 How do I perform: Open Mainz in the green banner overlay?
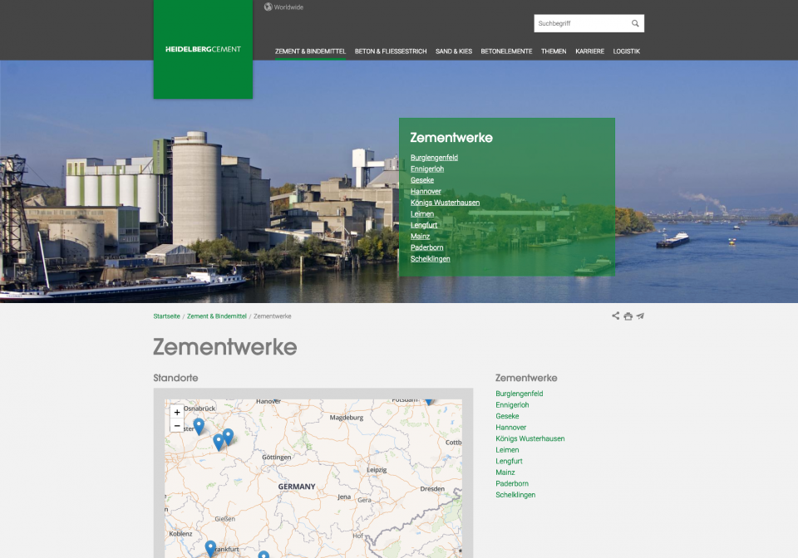point(421,237)
